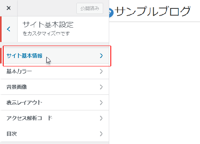
Task: Expand the chevron on the 背景画像 row
Action: point(101,87)
